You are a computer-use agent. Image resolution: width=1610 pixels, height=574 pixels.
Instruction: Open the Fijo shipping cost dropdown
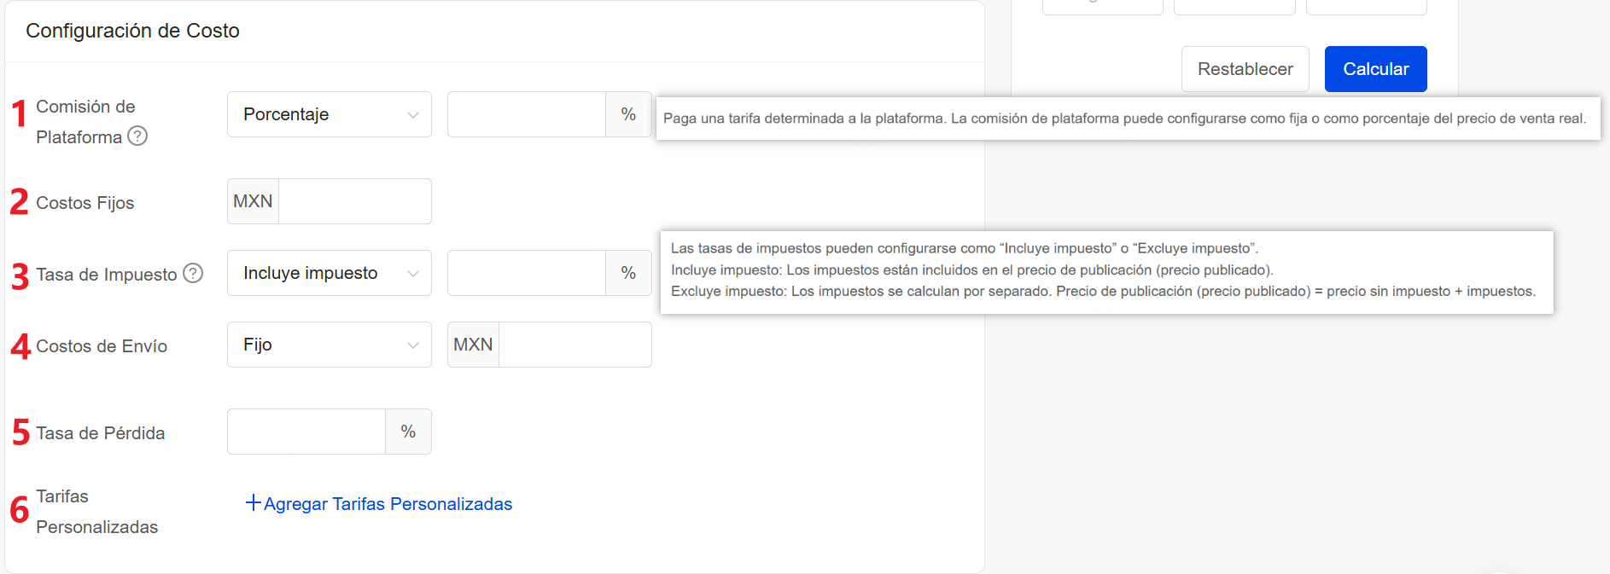coord(330,345)
